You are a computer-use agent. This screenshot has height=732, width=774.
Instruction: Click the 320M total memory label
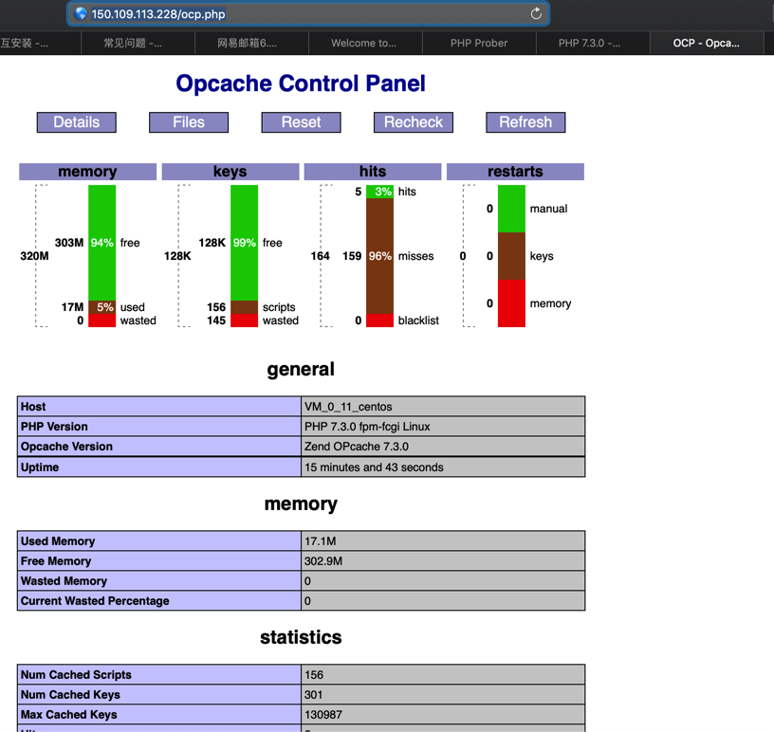(x=34, y=256)
